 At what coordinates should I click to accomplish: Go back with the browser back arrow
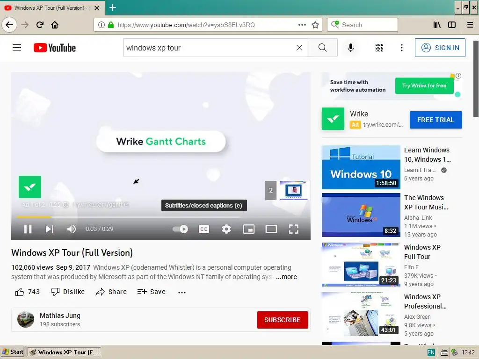tap(9, 25)
